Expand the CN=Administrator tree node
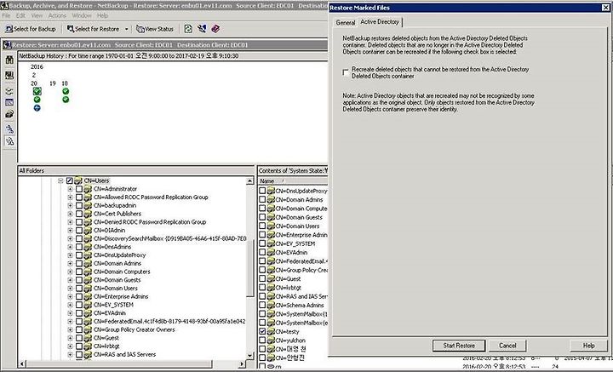The width and height of the screenshot is (613, 372). click(x=70, y=189)
